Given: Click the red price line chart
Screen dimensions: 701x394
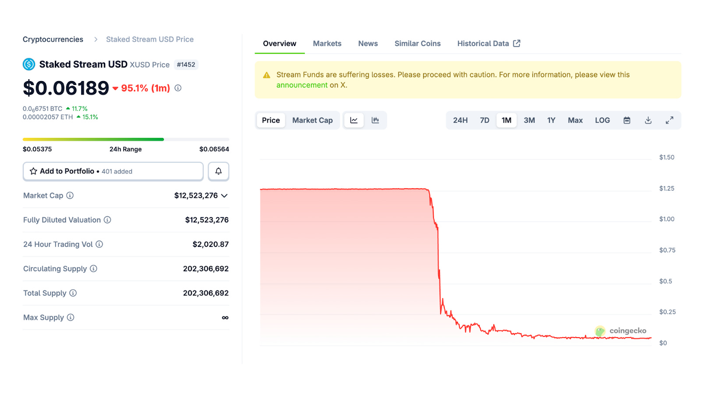Looking at the screenshot, I should [456, 263].
